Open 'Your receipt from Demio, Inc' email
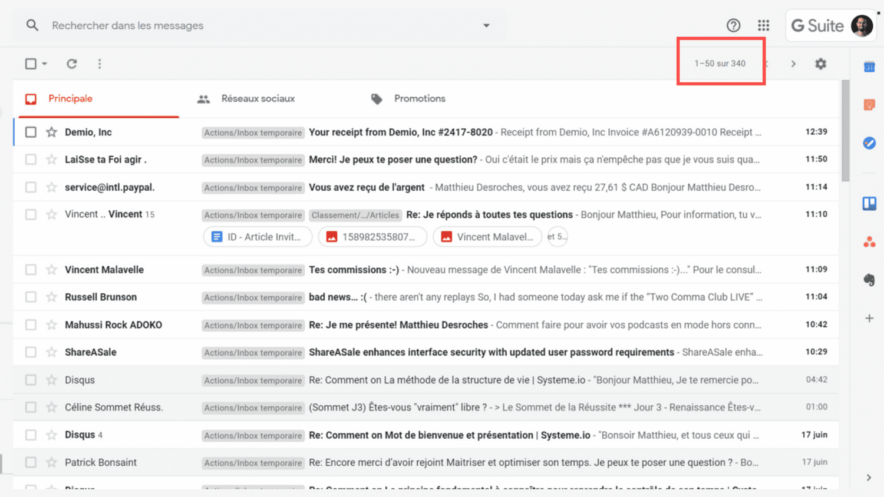The height and width of the screenshot is (497, 884). click(401, 132)
